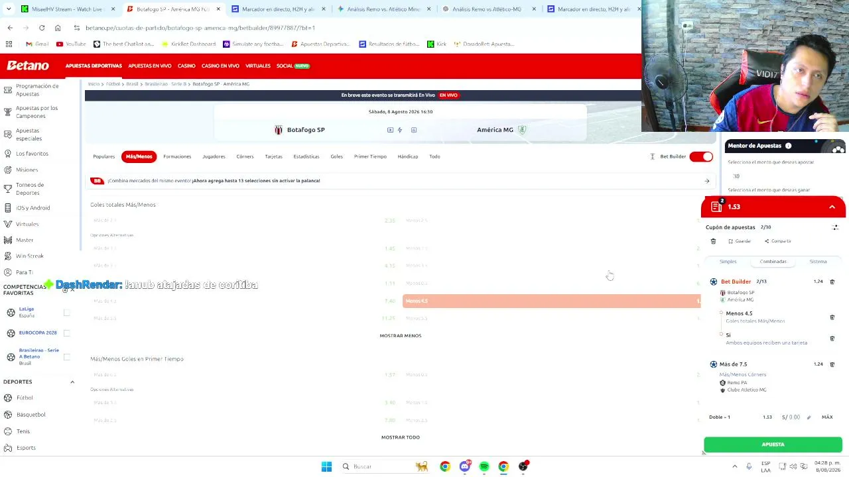
Task: Switch to the MisaelHV Stream browser tab
Action: point(67,9)
